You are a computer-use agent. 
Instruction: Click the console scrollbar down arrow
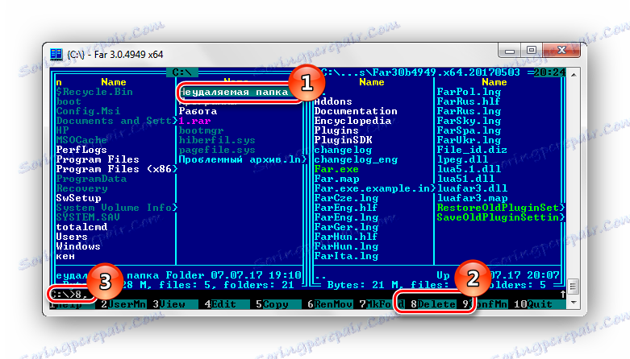pos(574,302)
